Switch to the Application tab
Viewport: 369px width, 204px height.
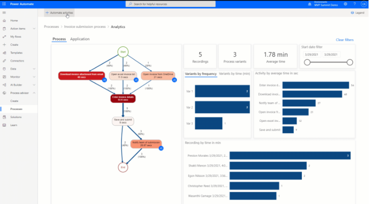coord(80,39)
